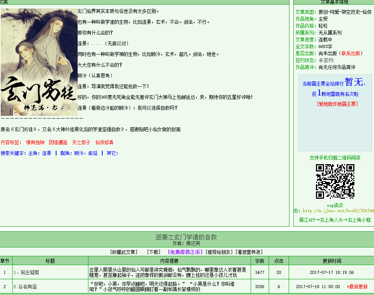Click the novel title 逆袭之玄门学渣的自救
Screen dimensions: 374x295
tap(186, 237)
